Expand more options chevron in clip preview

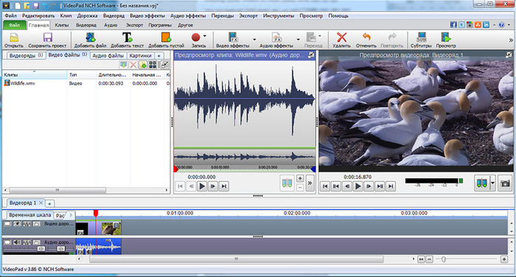click(310, 183)
